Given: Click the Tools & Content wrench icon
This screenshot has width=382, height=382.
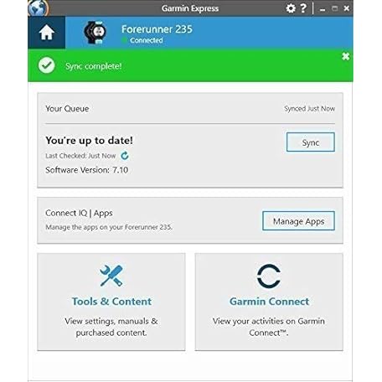Looking at the screenshot, I should pyautogui.click(x=111, y=276).
